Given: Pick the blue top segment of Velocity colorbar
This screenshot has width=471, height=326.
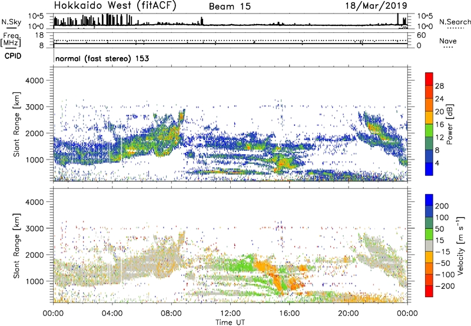Looking at the screenshot, I should 429,200.
